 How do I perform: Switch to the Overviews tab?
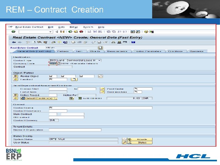(196, 51)
